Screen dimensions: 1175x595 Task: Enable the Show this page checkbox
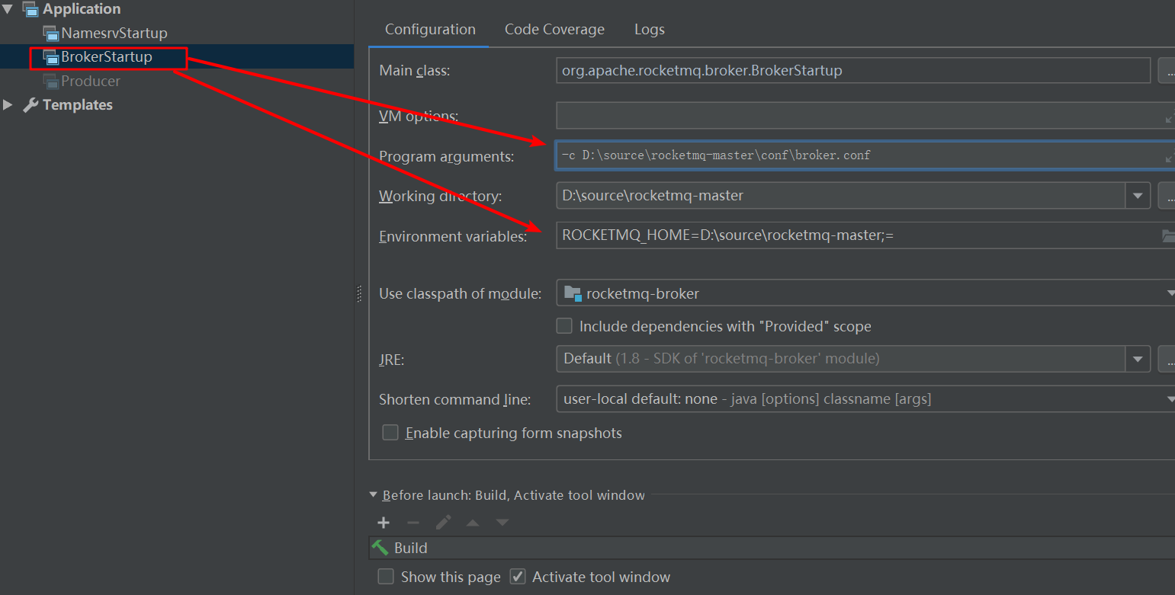[387, 577]
